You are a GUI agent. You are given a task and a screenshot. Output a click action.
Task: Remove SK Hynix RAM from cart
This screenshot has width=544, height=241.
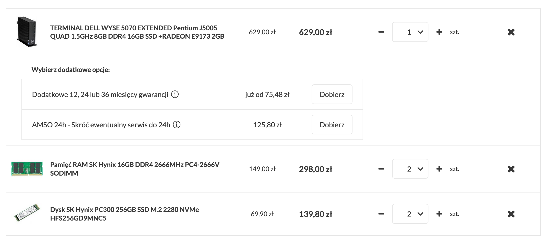pos(511,169)
